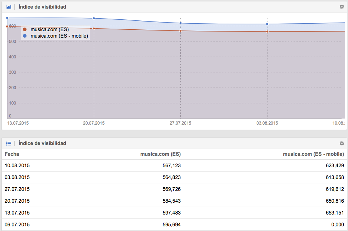Click the 0,000 value in the 06.07.2015 row
The height and width of the screenshot is (231, 348).
pos(337,225)
